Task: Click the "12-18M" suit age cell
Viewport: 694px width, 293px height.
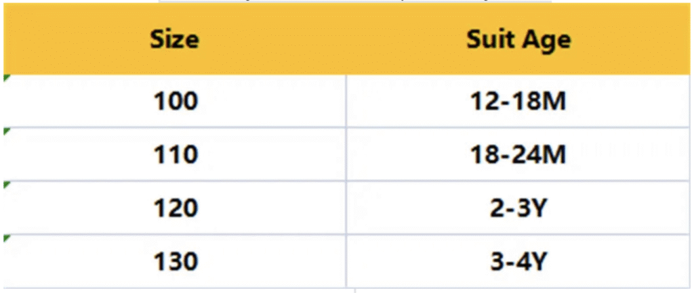Action: pos(518,102)
